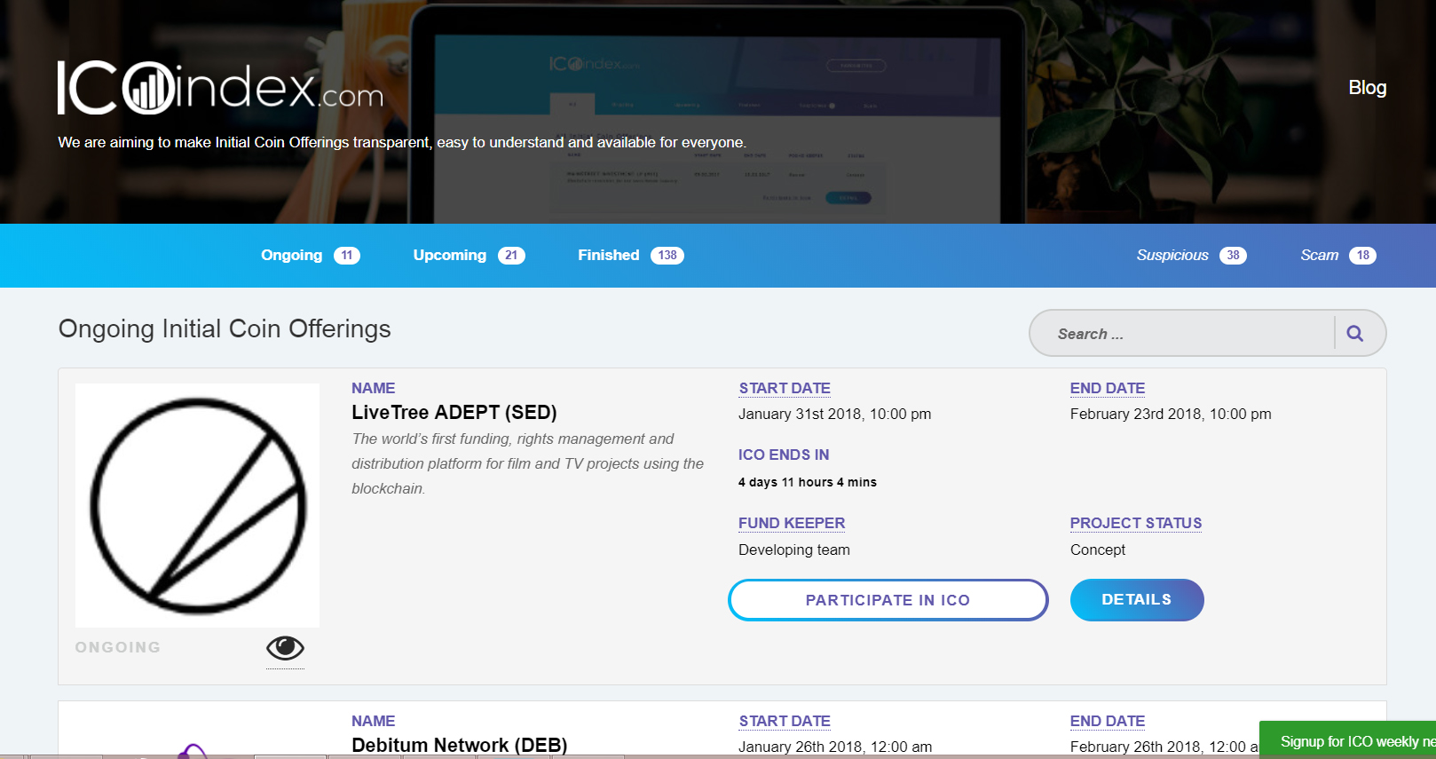This screenshot has width=1436, height=759.
Task: Switch to the Upcoming tab
Action: 469,255
